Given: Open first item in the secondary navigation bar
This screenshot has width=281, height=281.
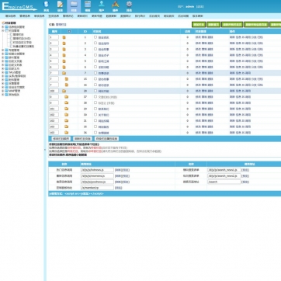Looking at the screenshot, I should (10, 16).
